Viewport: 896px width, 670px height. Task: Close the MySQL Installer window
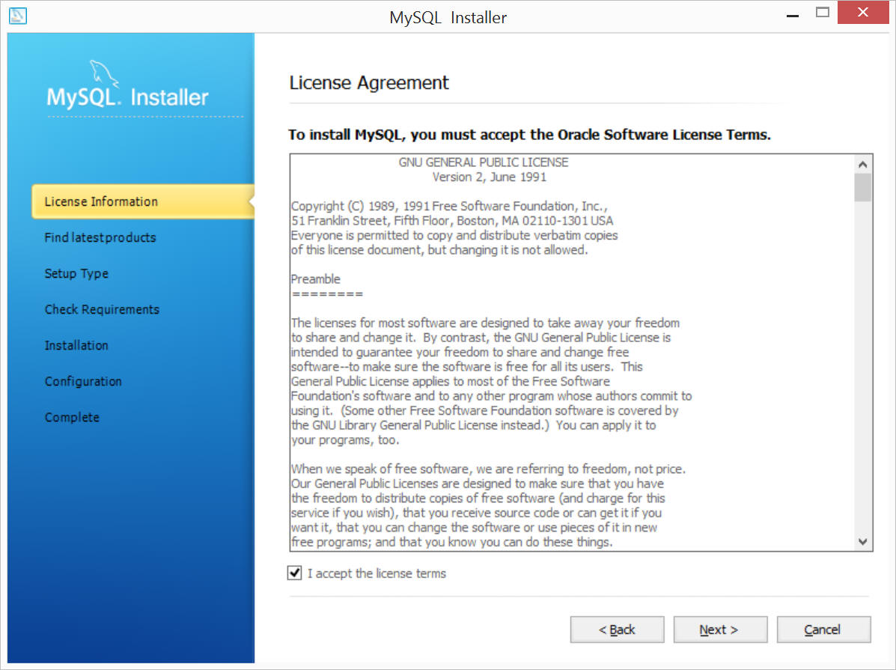[x=863, y=13]
